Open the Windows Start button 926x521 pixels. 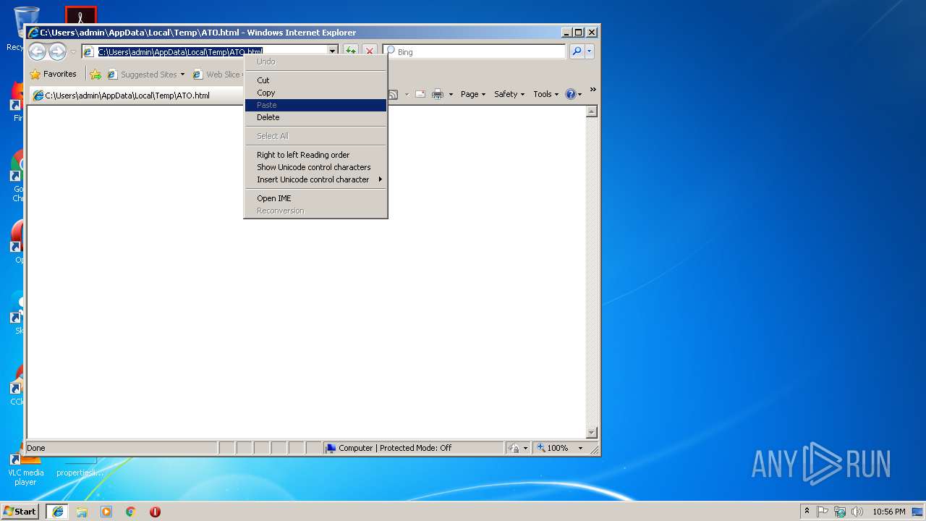[x=20, y=511]
